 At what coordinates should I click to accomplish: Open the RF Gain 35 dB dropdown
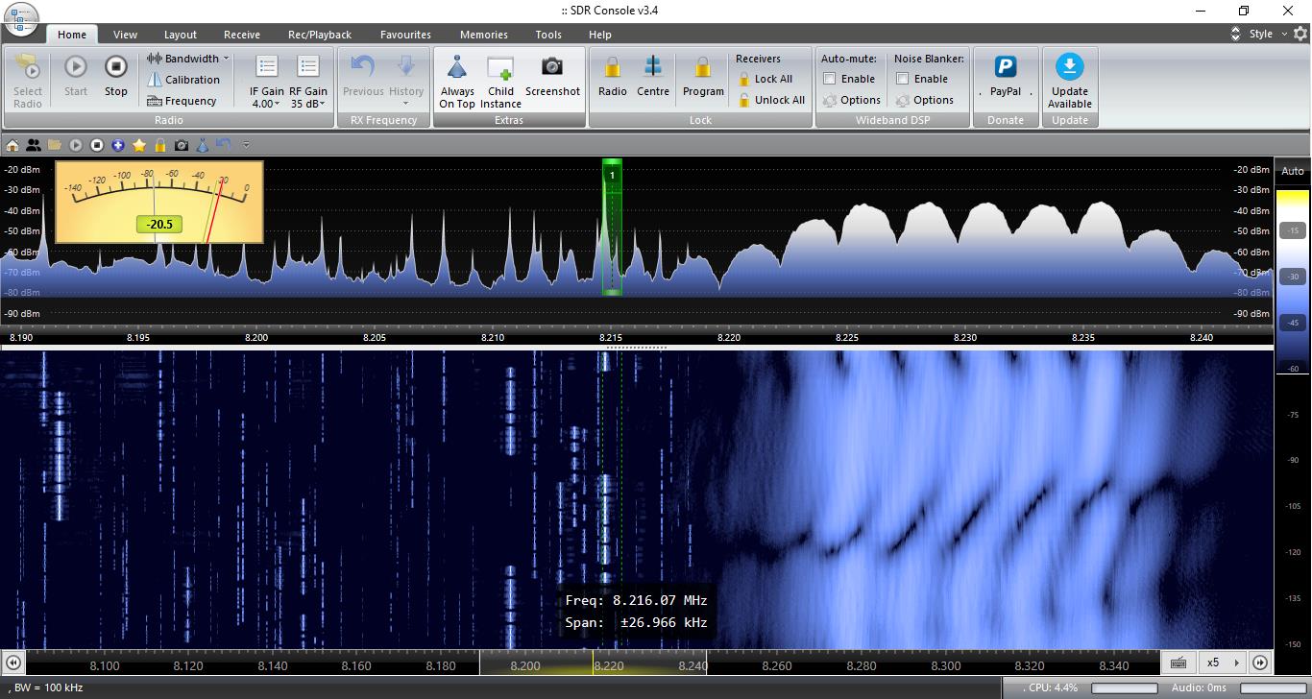(308, 104)
